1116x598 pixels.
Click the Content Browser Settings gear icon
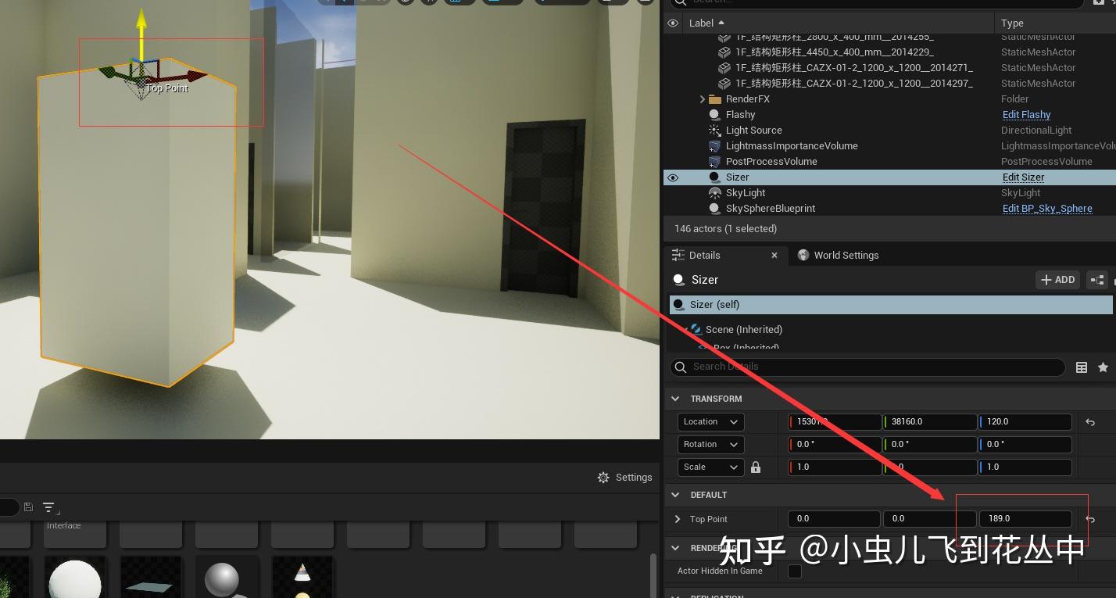point(603,477)
